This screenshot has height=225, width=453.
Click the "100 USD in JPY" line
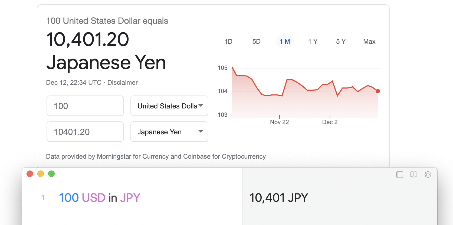100,198
